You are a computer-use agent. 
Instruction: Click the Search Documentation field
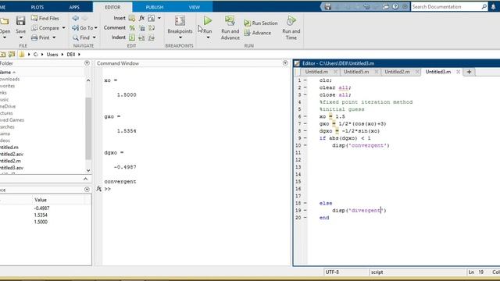click(x=446, y=7)
